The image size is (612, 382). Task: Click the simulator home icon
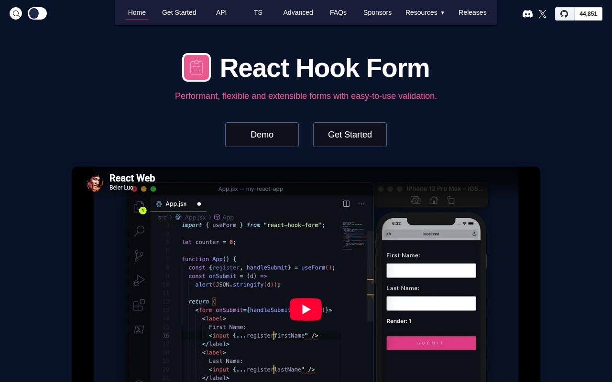point(434,201)
